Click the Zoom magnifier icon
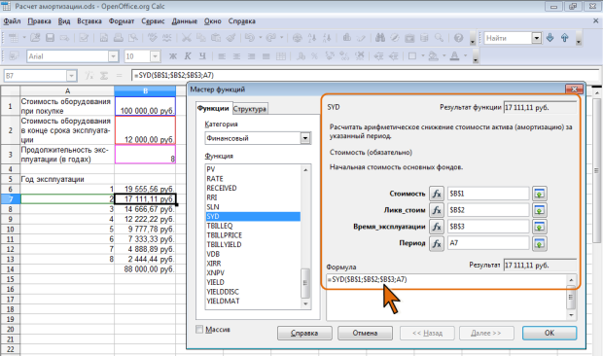Viewport: 603px width, 356px height. pyautogui.click(x=439, y=38)
